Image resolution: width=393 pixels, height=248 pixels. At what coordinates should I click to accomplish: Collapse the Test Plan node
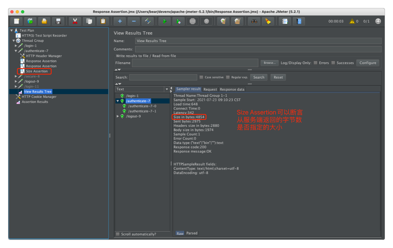(12, 31)
